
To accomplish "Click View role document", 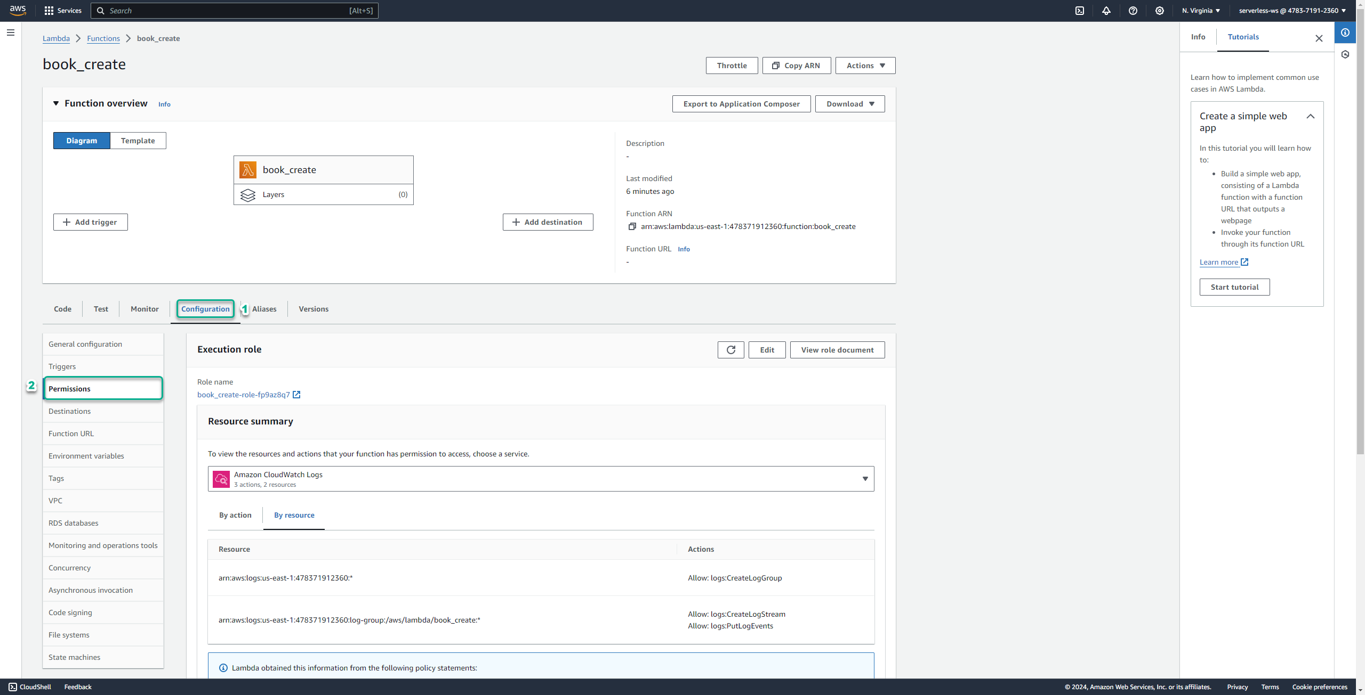I will coord(837,350).
